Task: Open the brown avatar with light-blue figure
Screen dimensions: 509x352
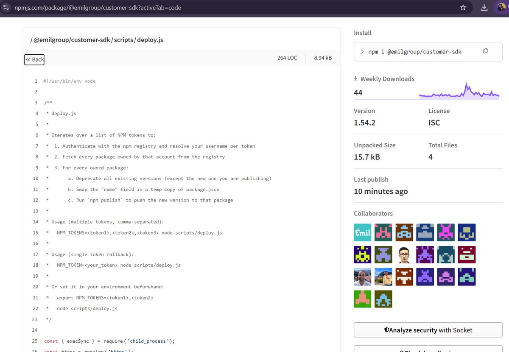Action: tap(404, 232)
